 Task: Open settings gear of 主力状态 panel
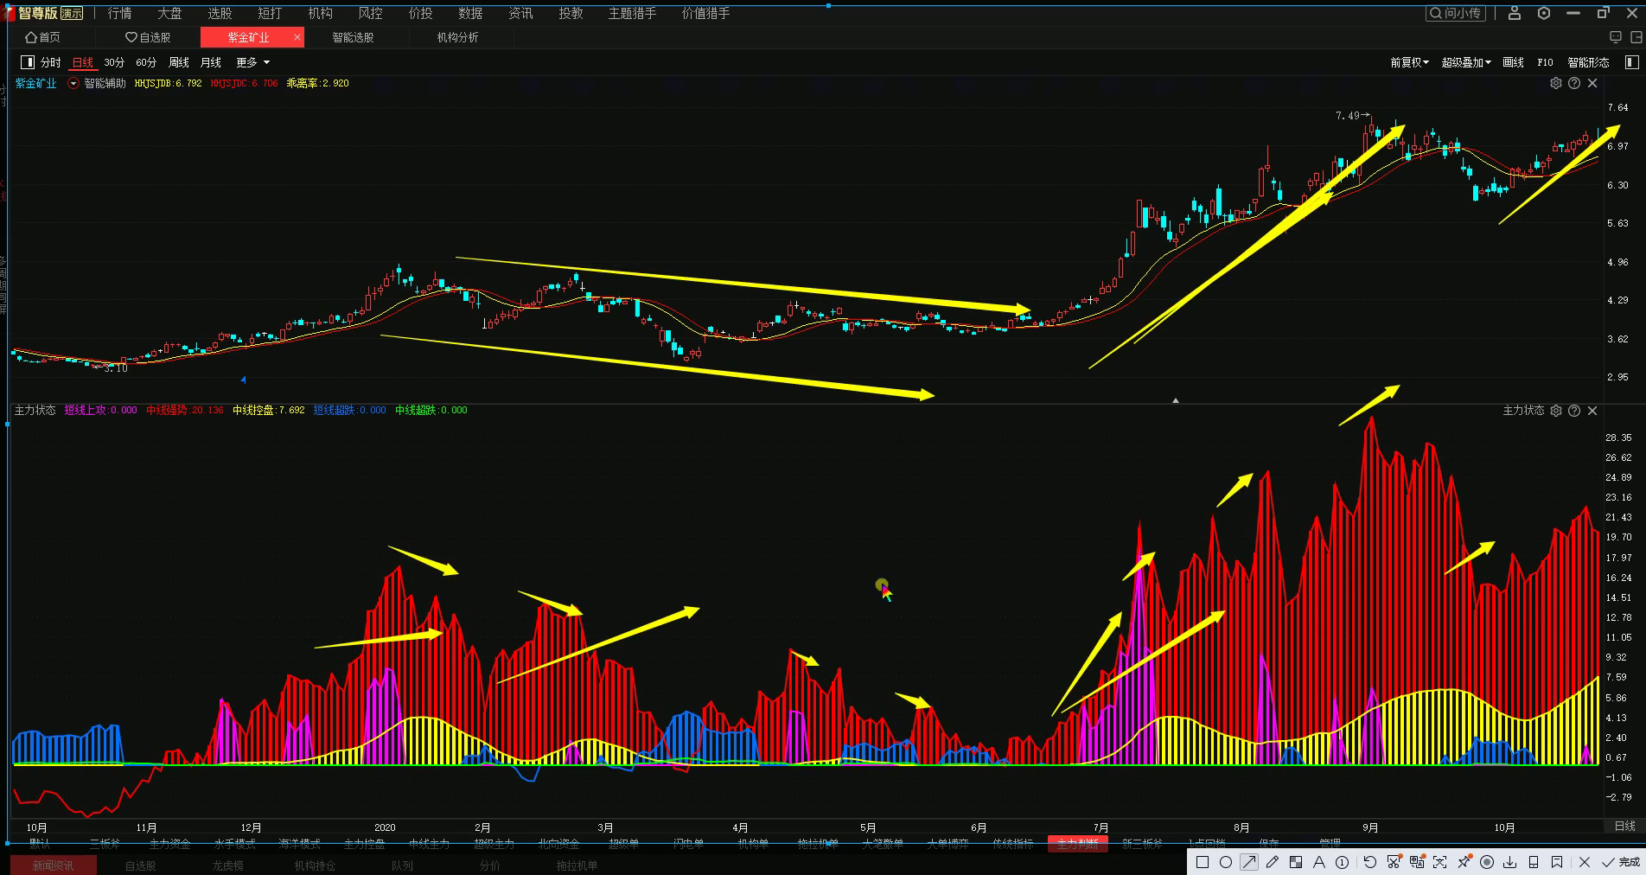pyautogui.click(x=1556, y=411)
